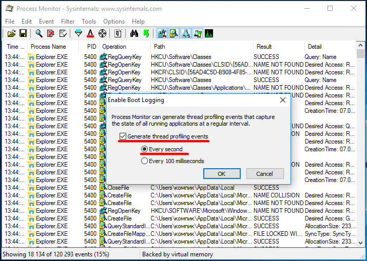This screenshot has height=261, width=367.
Task: Open the Help menu
Action: [138, 22]
